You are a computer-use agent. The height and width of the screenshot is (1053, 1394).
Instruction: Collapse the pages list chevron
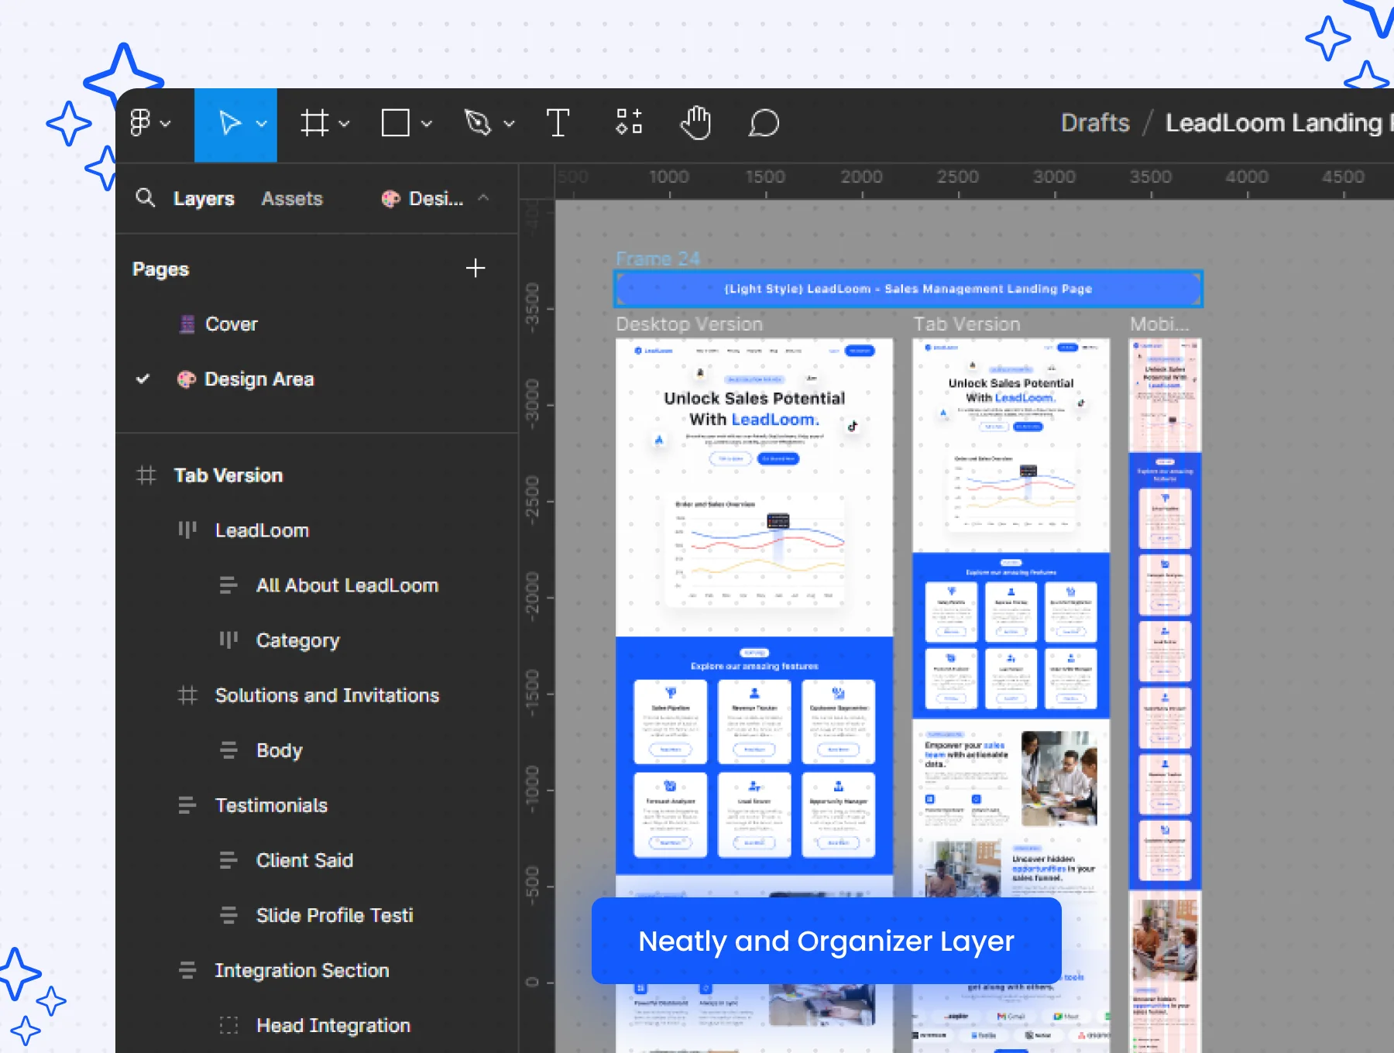[x=483, y=197]
